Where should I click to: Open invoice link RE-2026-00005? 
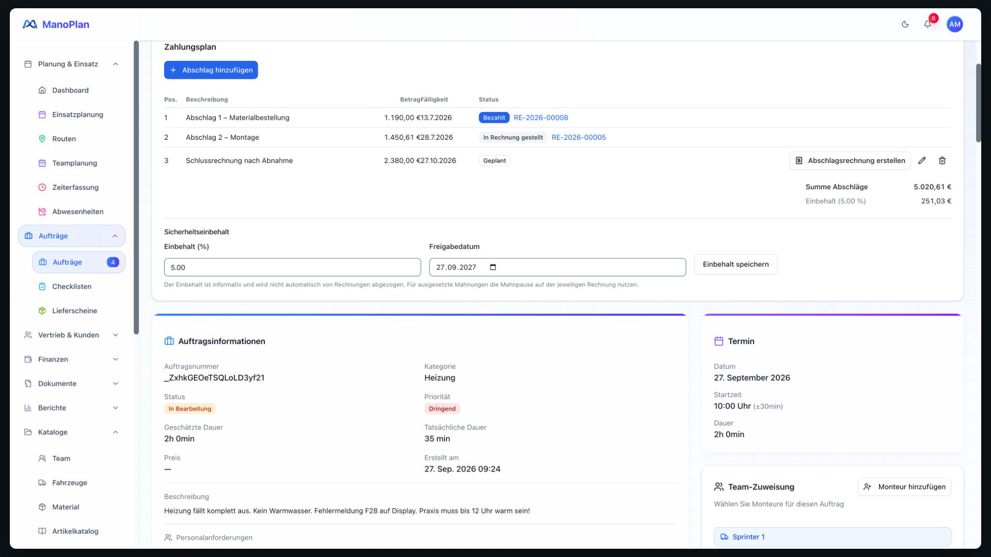(x=579, y=137)
